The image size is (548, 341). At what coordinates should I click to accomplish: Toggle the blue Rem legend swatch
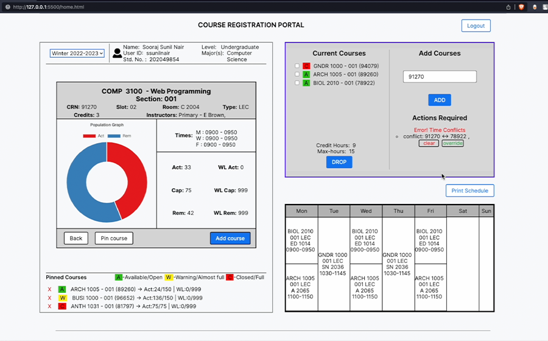click(x=114, y=136)
